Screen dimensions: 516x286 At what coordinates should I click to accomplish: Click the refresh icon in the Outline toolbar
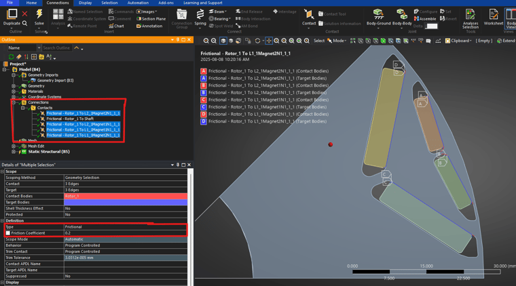[x=12, y=57]
